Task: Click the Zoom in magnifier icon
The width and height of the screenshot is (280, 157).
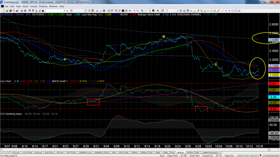Action: pos(142,11)
